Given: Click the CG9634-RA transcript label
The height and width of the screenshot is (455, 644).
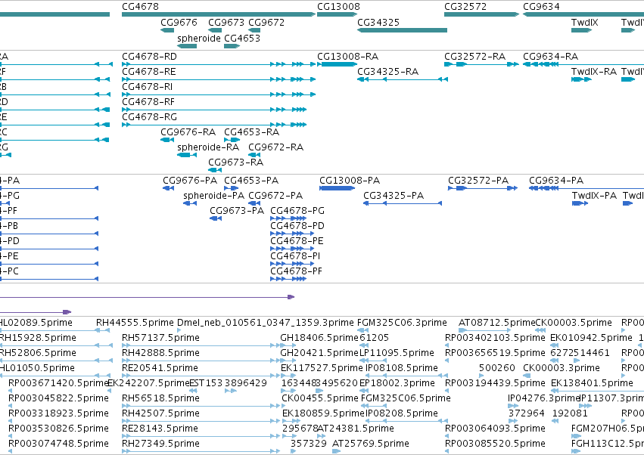Looking at the screenshot, I should coord(550,57).
